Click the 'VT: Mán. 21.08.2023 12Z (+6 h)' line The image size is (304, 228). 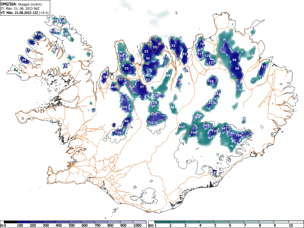pyautogui.click(x=25, y=13)
